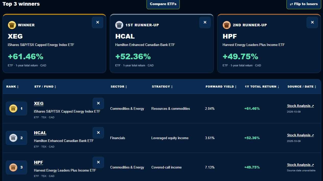
Task: Click the 2.04% forward yield value
Action: [210, 108]
